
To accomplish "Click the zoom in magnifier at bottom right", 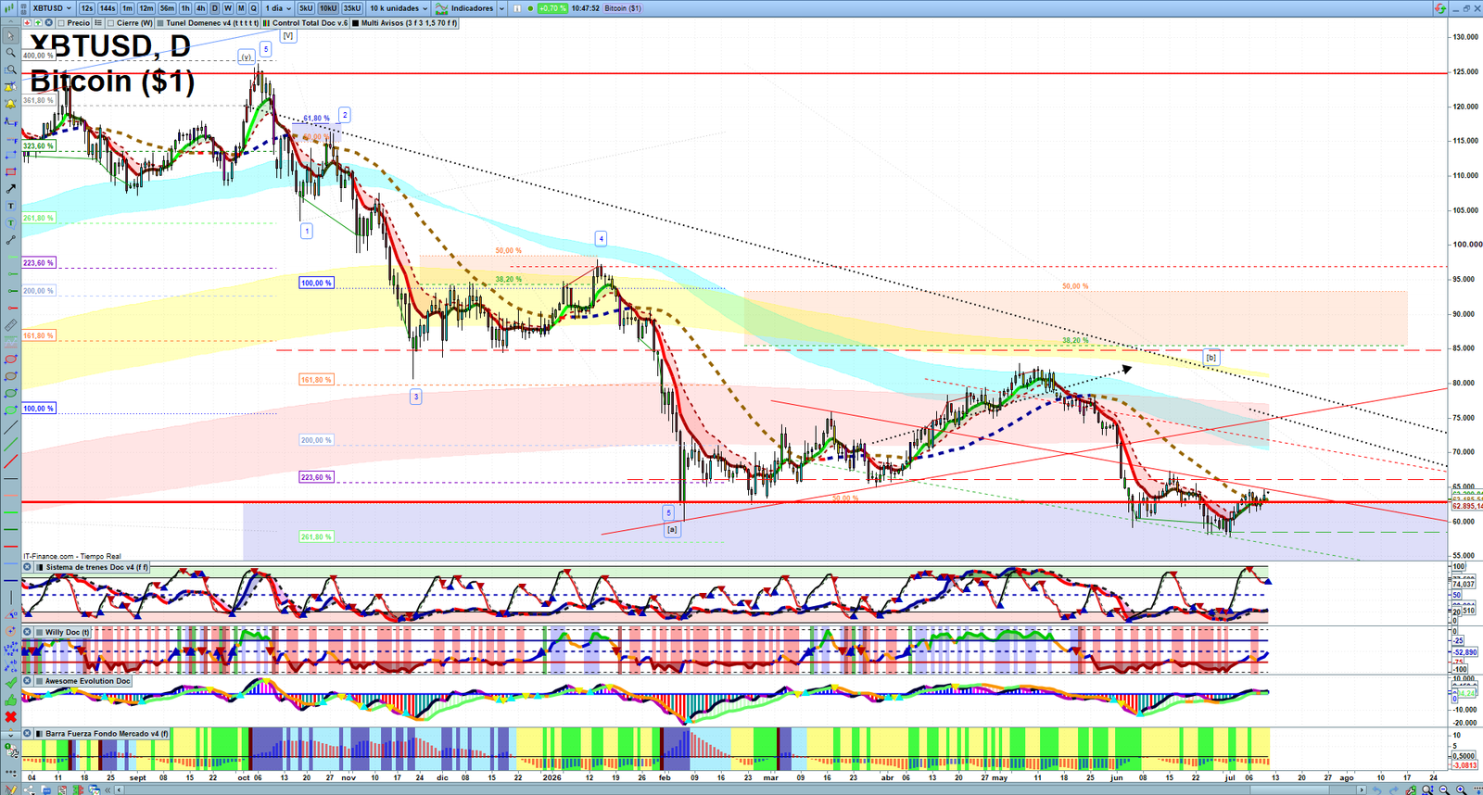I will (1461, 789).
